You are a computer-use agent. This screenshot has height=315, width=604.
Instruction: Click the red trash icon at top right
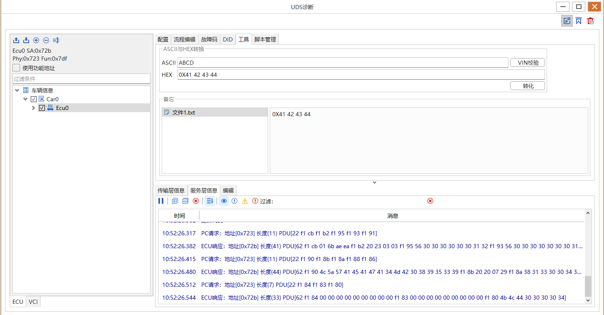[590, 21]
